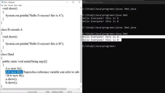Maximize the Notepad window
This screenshot has height=93, width=165.
[x=73, y=2]
